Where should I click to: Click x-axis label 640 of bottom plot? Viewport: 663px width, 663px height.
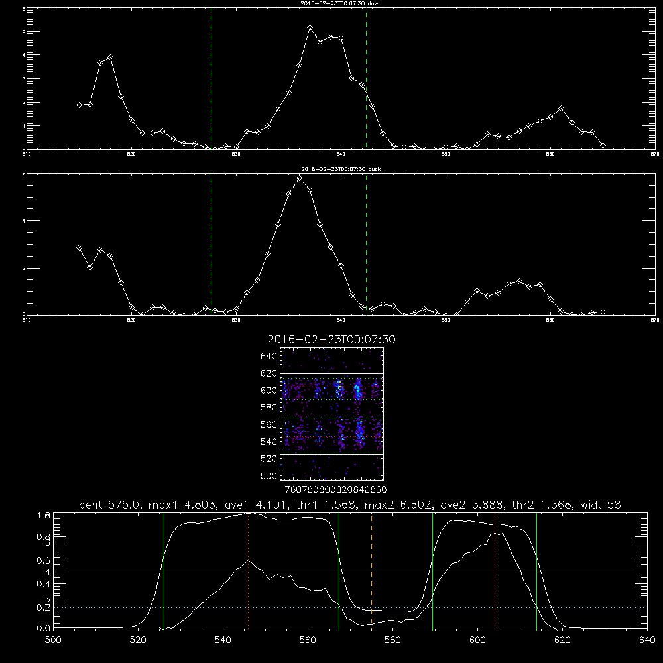tap(647, 640)
